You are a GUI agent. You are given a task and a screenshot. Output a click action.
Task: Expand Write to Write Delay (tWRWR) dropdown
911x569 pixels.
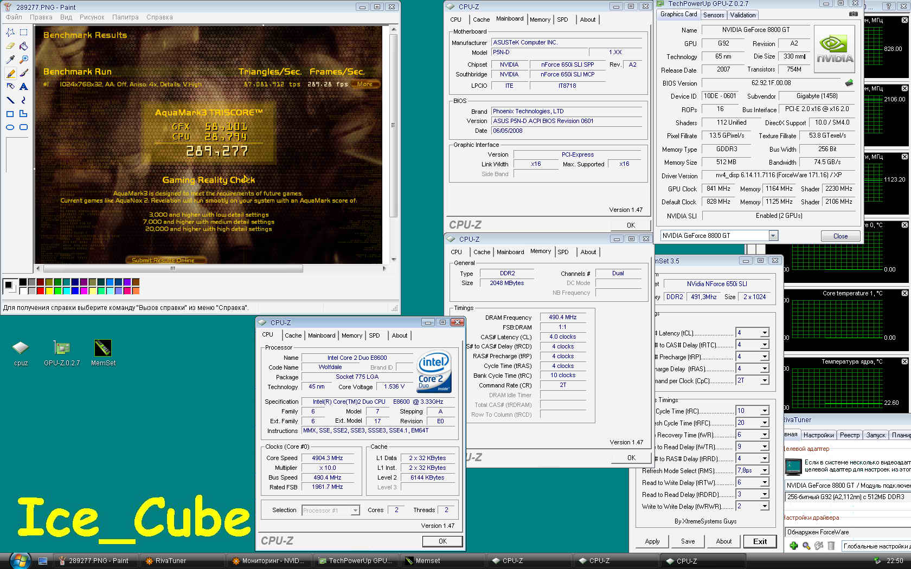click(765, 506)
